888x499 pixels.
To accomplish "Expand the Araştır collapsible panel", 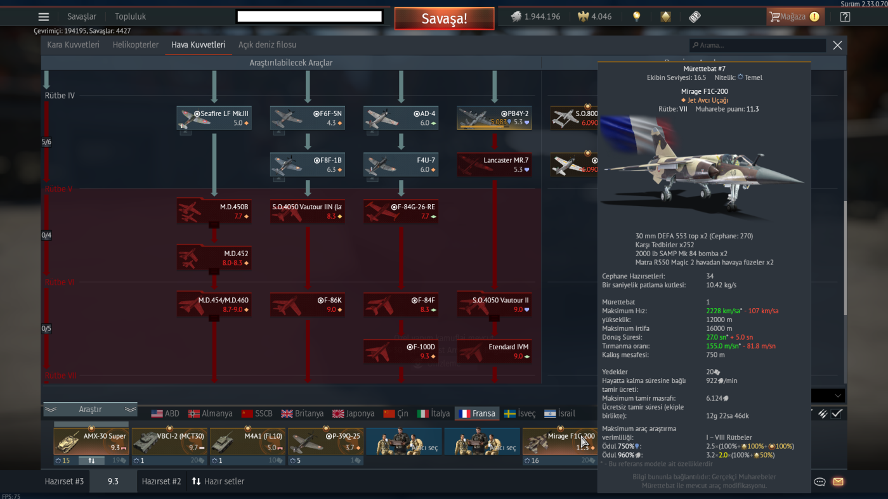I will (90, 410).
